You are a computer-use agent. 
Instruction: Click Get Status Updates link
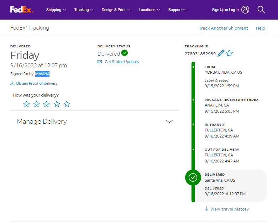(122, 62)
